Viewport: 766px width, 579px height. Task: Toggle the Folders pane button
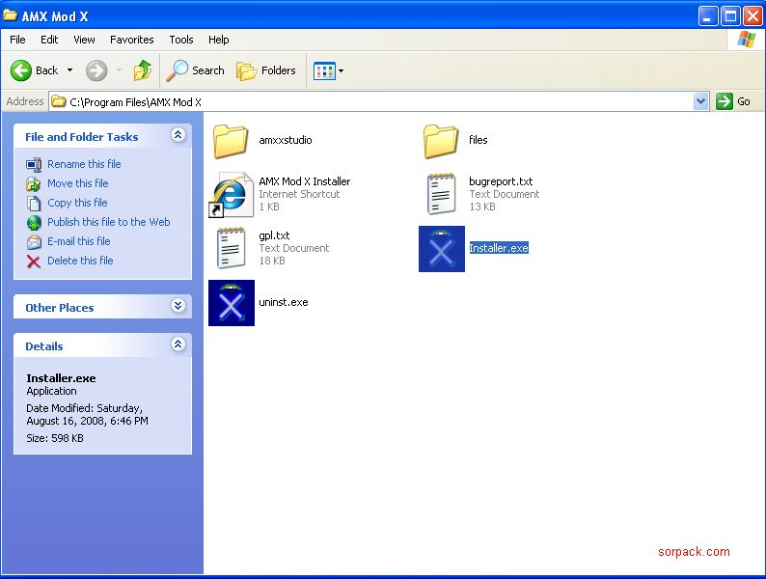(266, 70)
